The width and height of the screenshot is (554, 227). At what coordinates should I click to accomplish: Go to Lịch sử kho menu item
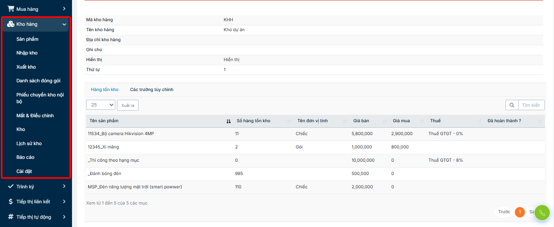click(29, 143)
